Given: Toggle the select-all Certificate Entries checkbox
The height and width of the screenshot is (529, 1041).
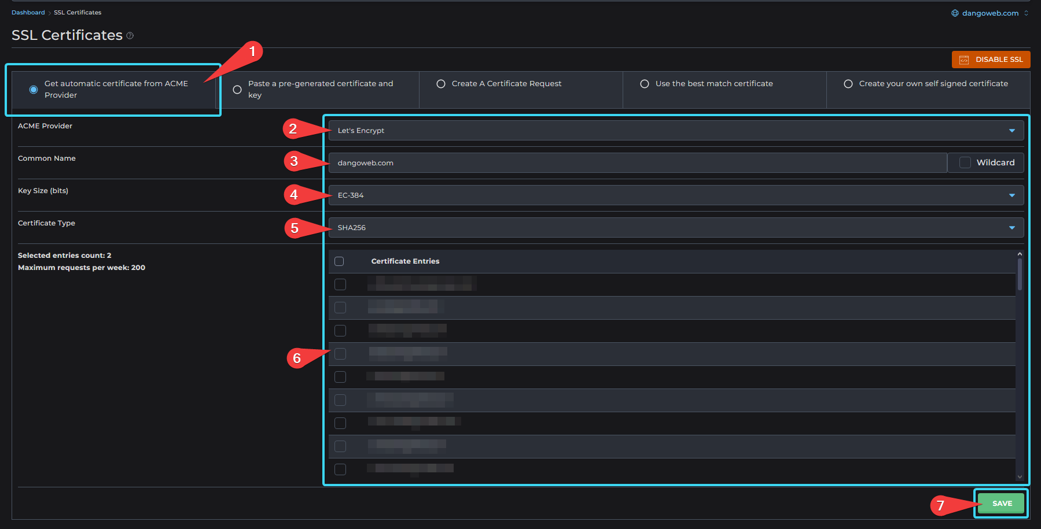Looking at the screenshot, I should pos(339,261).
